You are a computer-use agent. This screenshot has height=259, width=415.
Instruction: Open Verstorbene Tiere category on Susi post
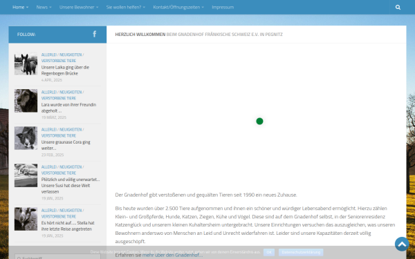pyautogui.click(x=59, y=173)
